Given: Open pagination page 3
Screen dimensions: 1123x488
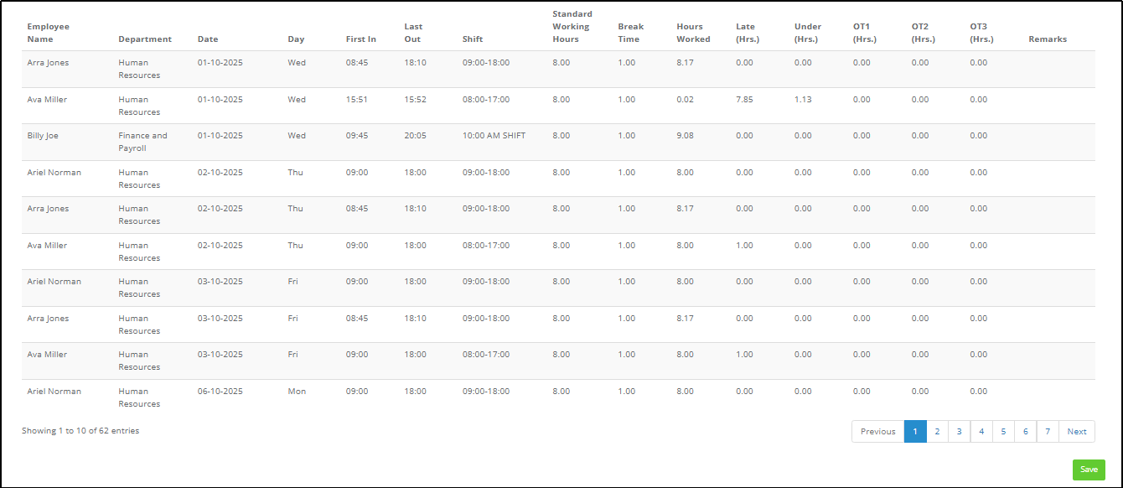Looking at the screenshot, I should [x=960, y=431].
